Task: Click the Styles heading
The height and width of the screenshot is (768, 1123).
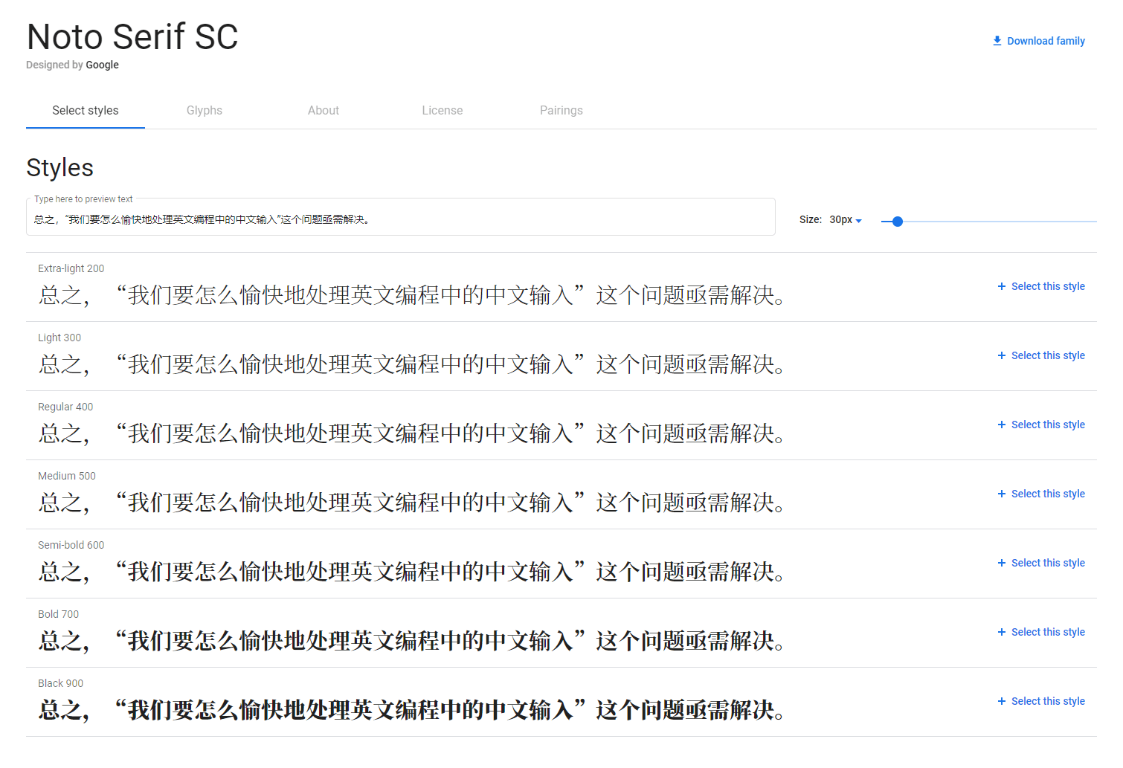Action: [x=60, y=168]
